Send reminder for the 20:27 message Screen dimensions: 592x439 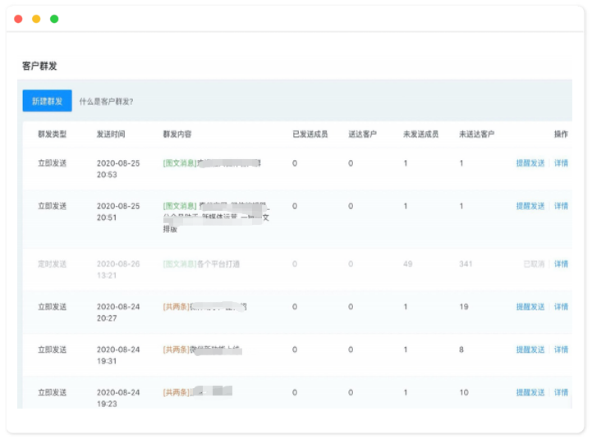[x=530, y=307]
